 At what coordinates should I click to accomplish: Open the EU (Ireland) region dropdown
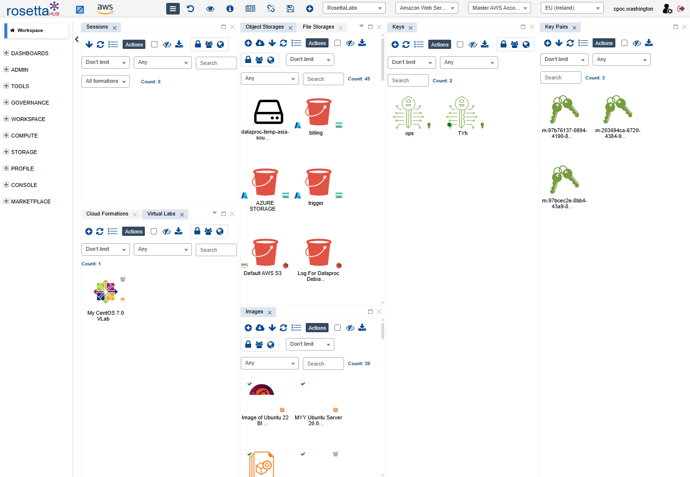(572, 8)
